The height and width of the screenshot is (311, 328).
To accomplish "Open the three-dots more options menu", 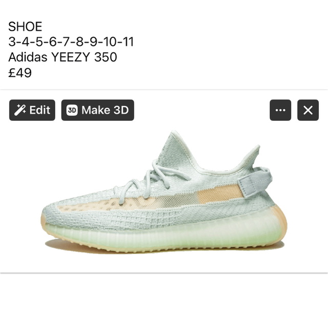I will pyautogui.click(x=280, y=110).
